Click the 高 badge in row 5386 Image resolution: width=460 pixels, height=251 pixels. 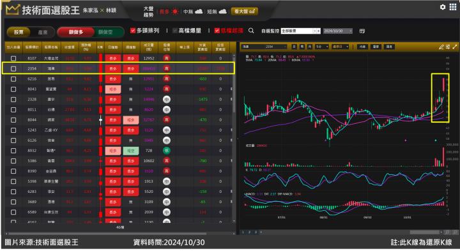pyautogui.click(x=166, y=161)
